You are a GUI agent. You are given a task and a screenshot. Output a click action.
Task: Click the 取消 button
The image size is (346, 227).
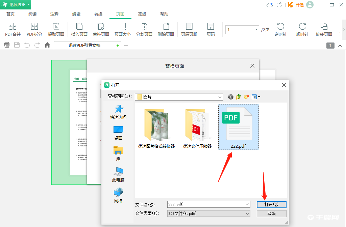(x=271, y=213)
